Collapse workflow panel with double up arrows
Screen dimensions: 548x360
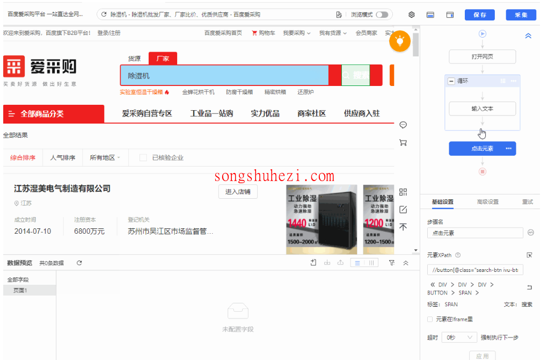coord(528,35)
